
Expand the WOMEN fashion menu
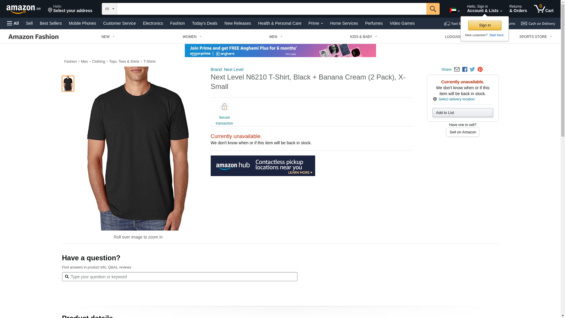click(192, 37)
